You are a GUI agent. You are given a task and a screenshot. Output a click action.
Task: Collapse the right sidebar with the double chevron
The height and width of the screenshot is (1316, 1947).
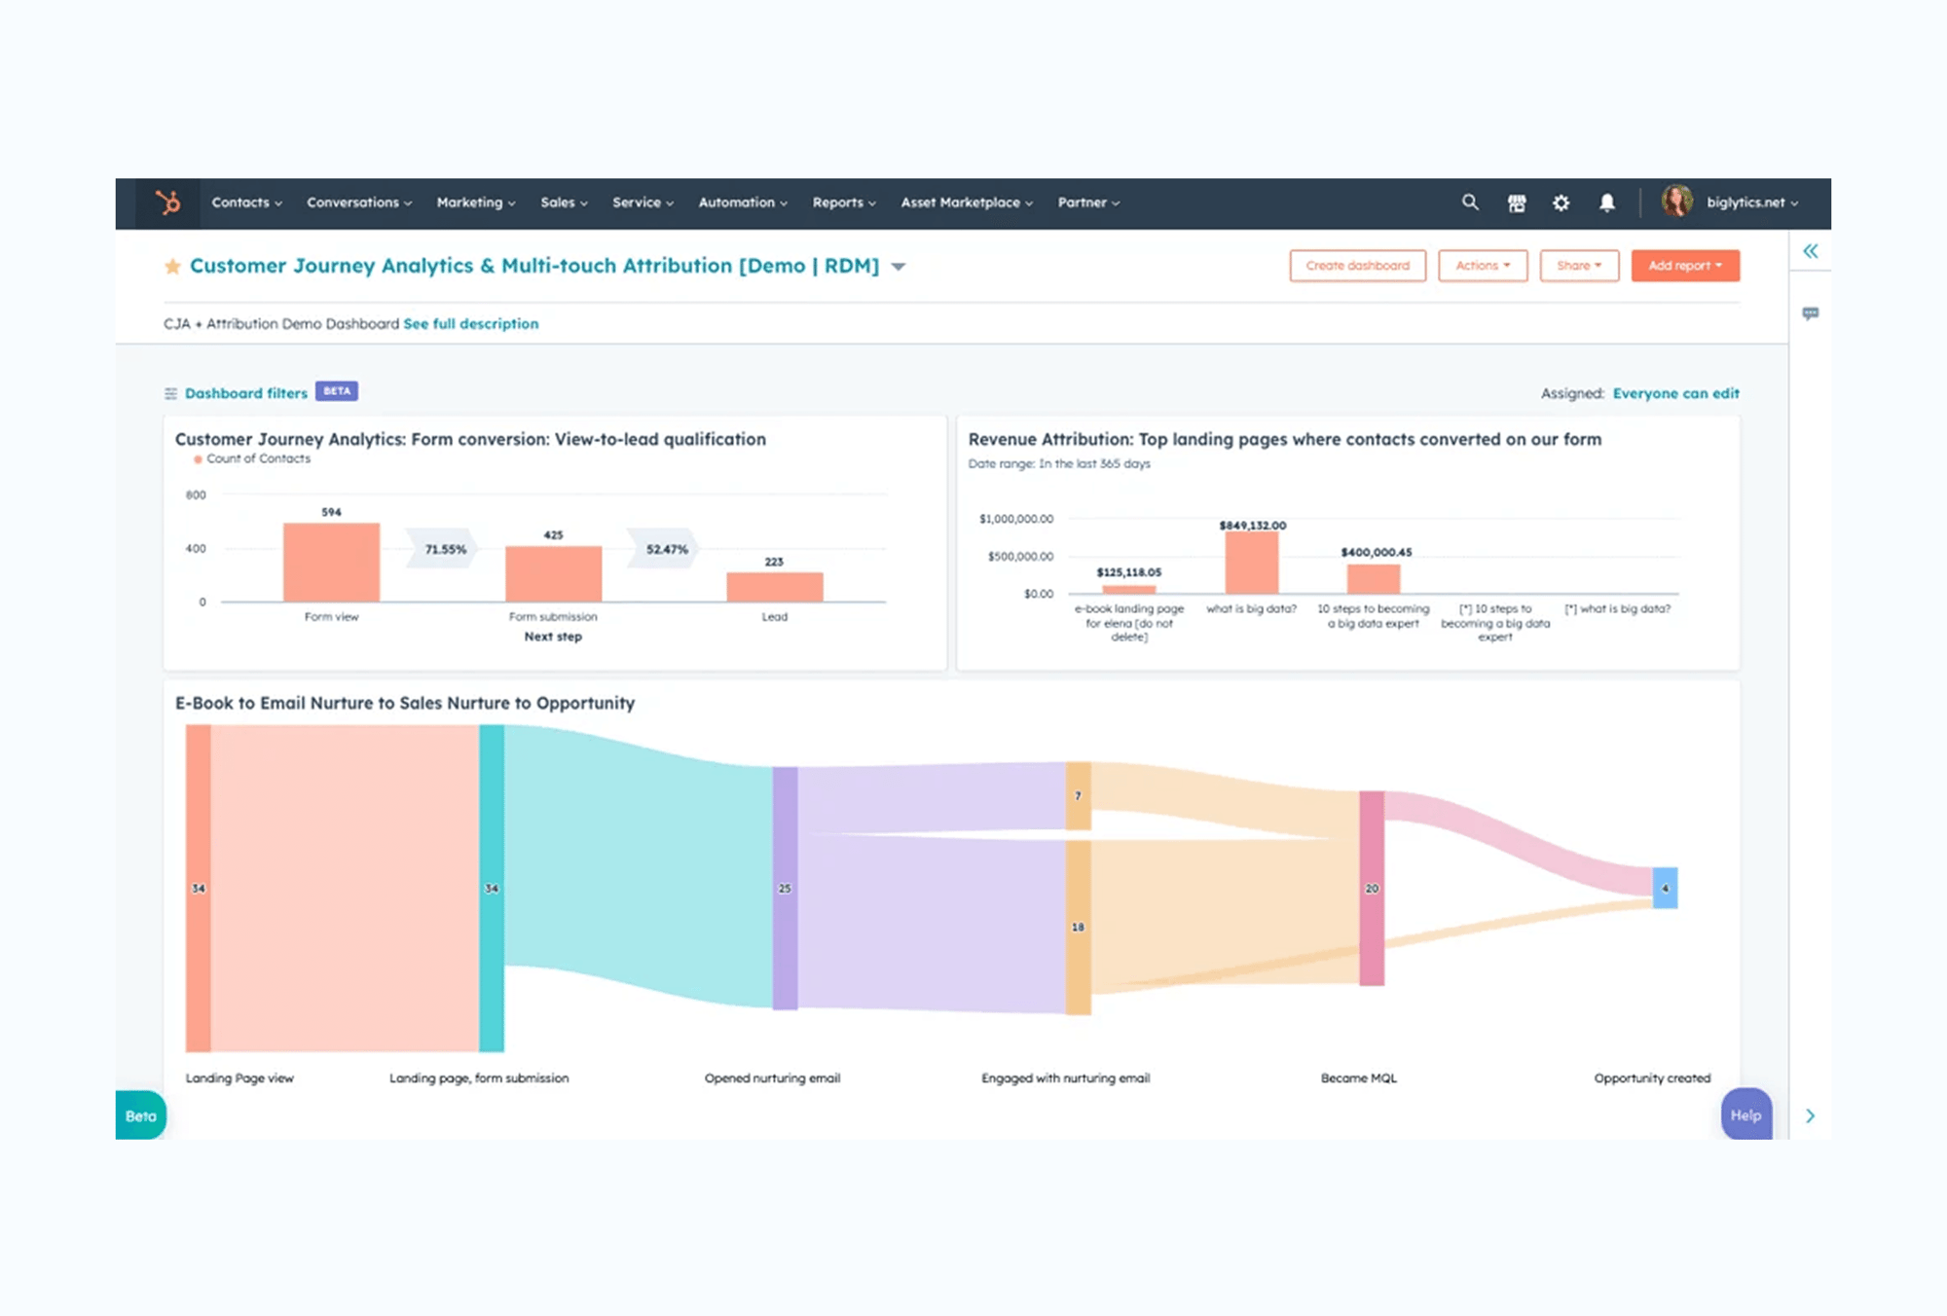coord(1810,252)
